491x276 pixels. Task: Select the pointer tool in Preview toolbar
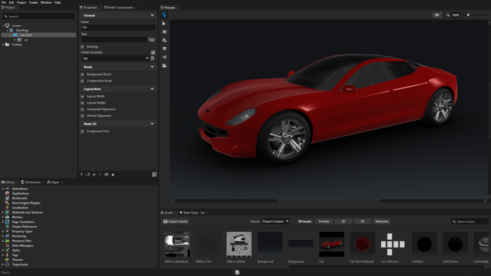[x=164, y=23]
